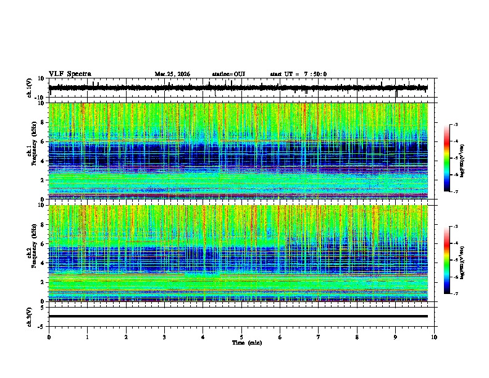The width and height of the screenshot is (489, 378).
Task: Click the "Time (min)" x-axis label
Action: click(247, 343)
